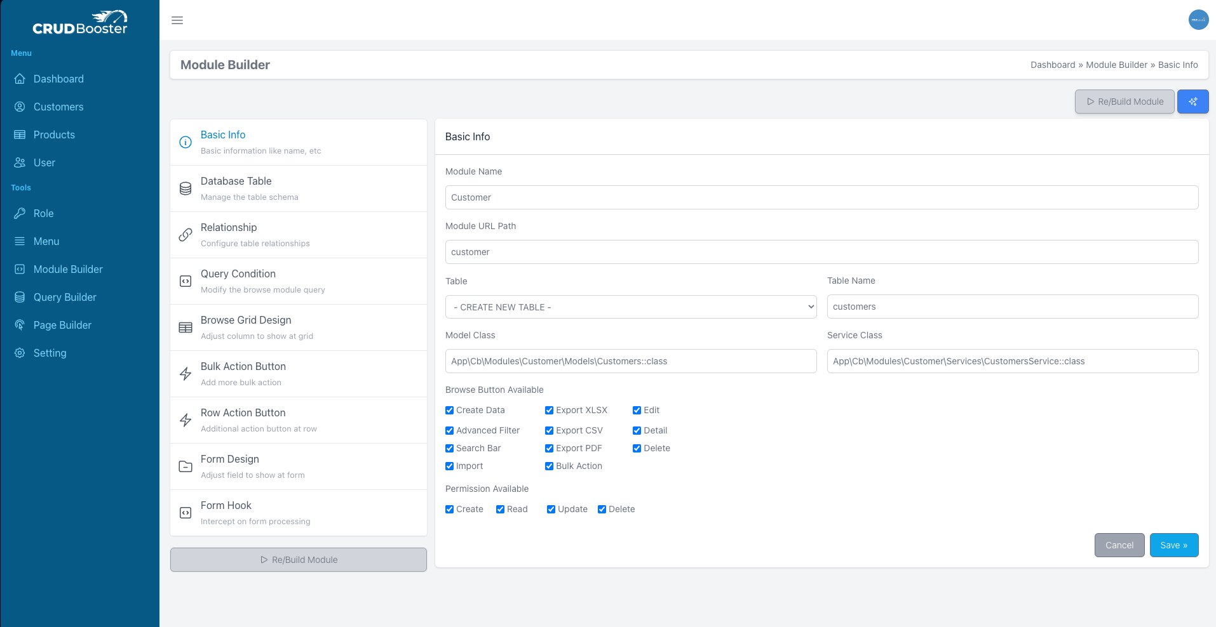Click the Table Name input field
The height and width of the screenshot is (627, 1216).
click(1013, 307)
